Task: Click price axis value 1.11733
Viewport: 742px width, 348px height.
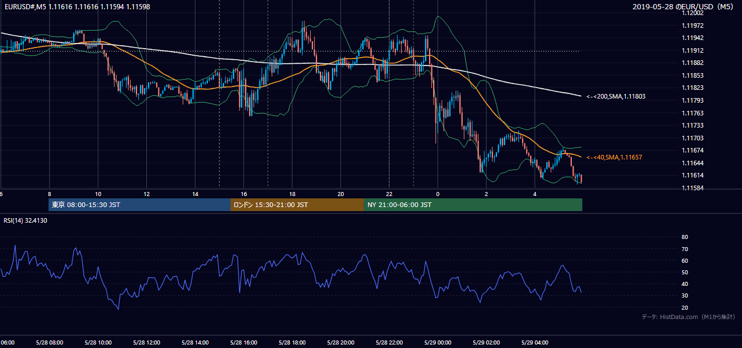Action: [x=693, y=125]
